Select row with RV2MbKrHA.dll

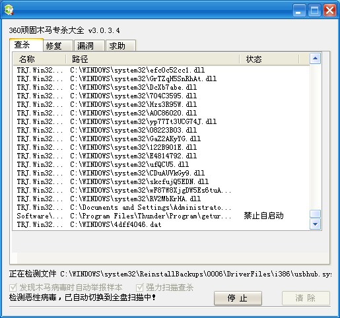[161, 199]
